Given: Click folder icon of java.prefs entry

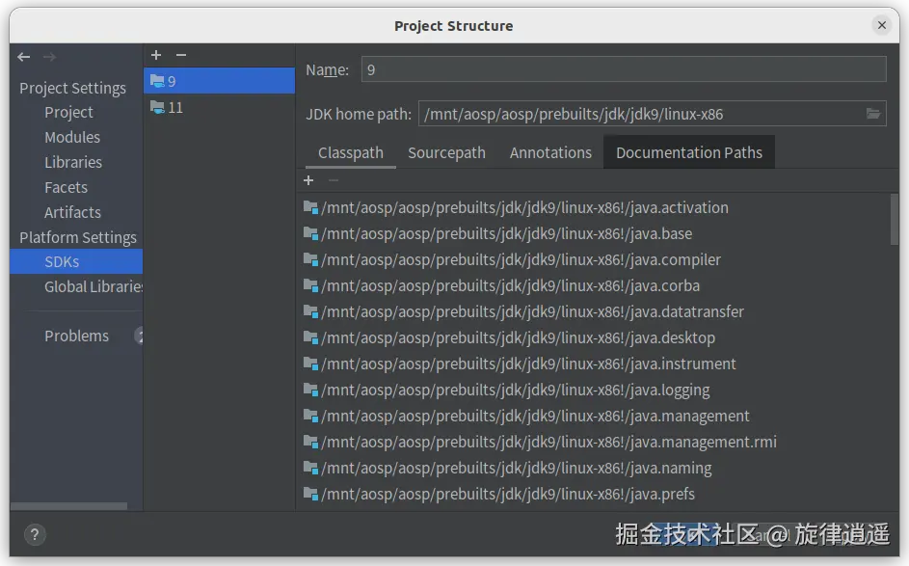Looking at the screenshot, I should [x=310, y=494].
